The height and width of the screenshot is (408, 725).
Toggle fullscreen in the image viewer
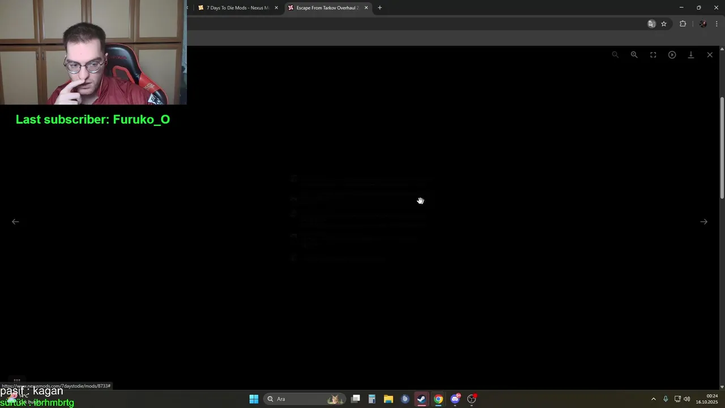pos(653,55)
